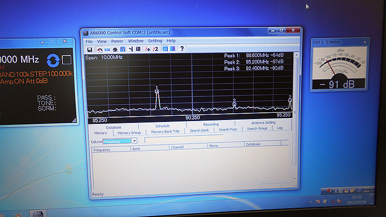Click the red lightning plus toolbar icon
The height and width of the screenshot is (217, 386).
click(x=148, y=49)
